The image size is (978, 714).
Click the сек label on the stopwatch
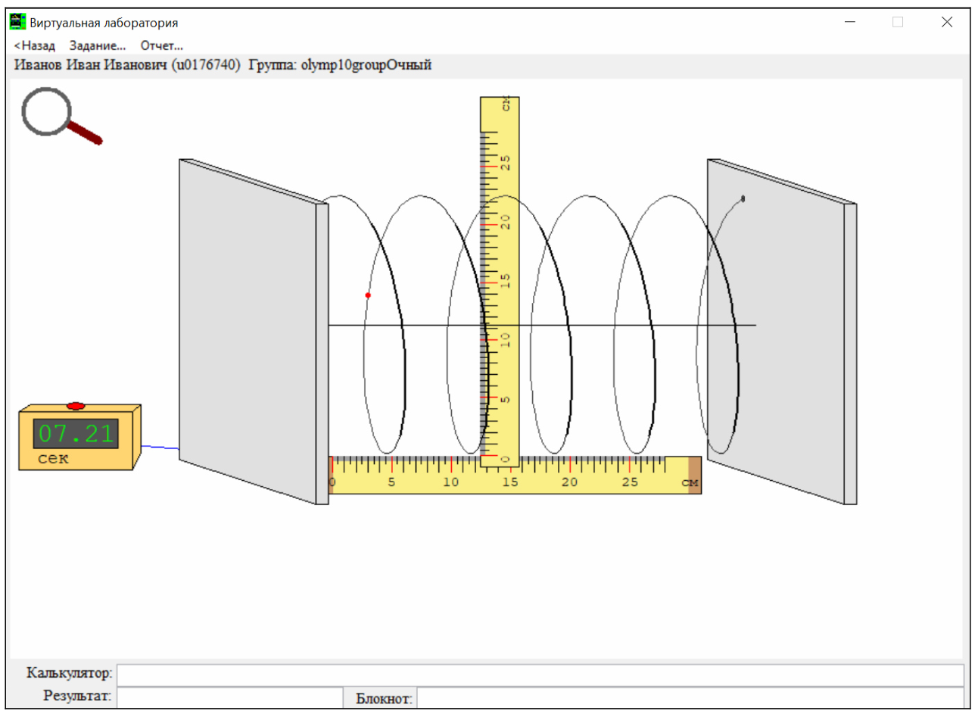pyautogui.click(x=53, y=458)
